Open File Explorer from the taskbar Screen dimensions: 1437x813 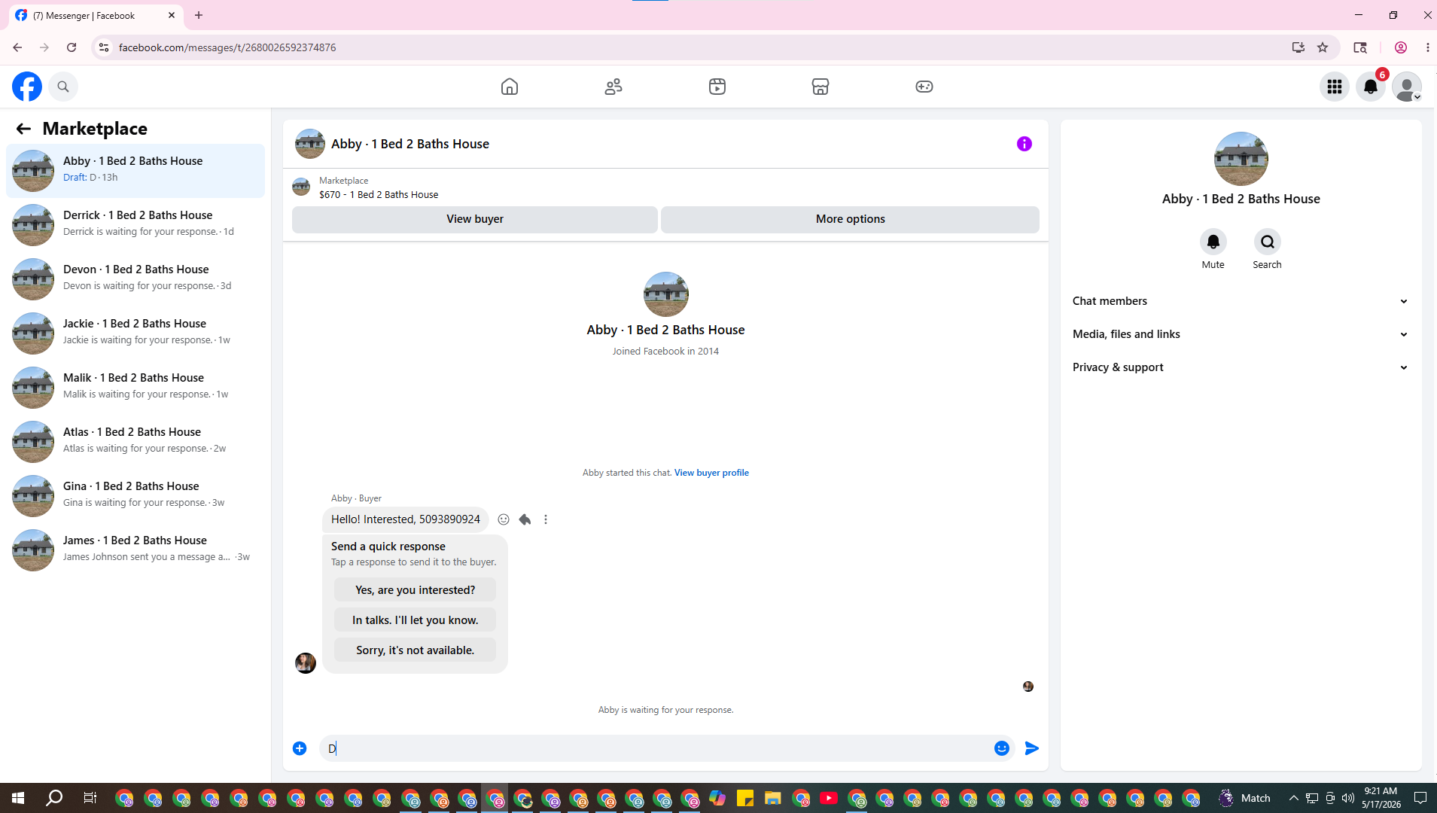coord(773,798)
